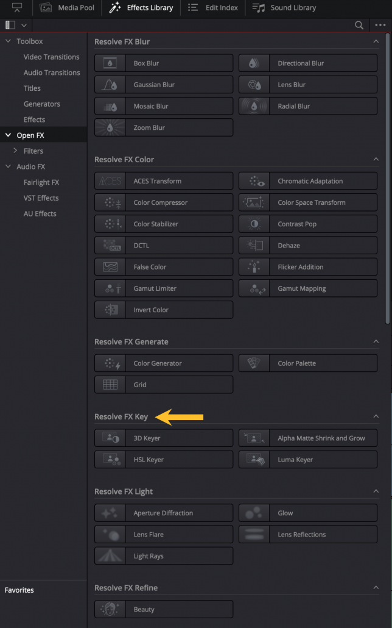Open the search magnifier icon
This screenshot has width=392, height=628.
pyautogui.click(x=359, y=25)
